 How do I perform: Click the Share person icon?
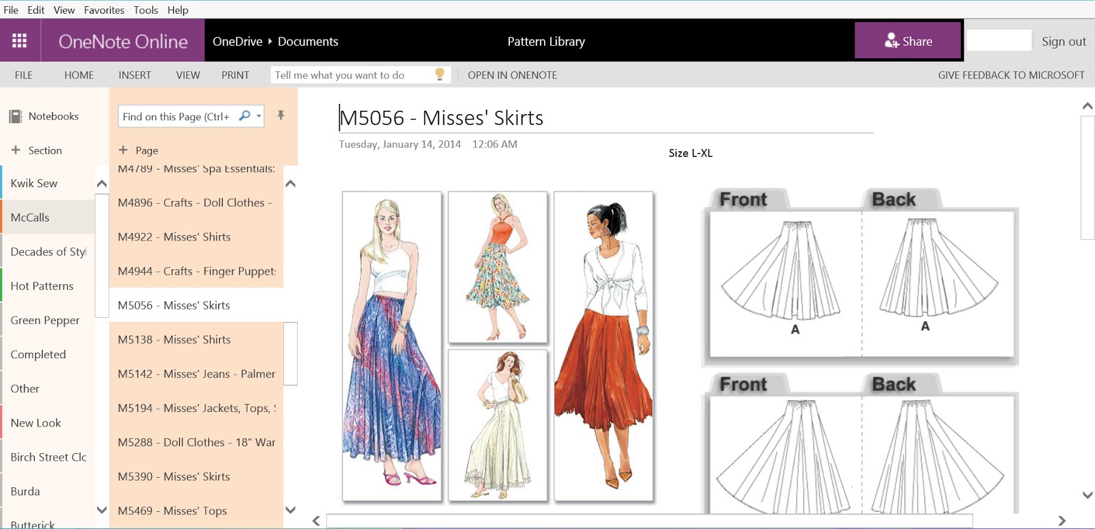tap(891, 41)
